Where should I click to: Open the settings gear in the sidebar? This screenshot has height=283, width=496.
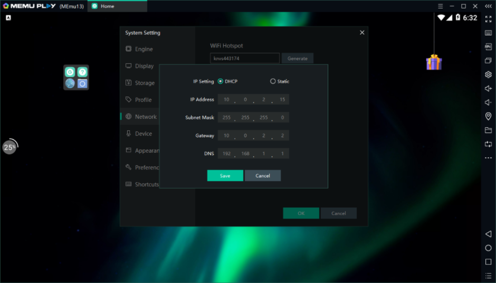pyautogui.click(x=488, y=74)
